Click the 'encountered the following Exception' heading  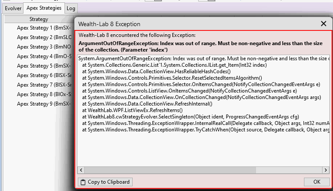137,35
